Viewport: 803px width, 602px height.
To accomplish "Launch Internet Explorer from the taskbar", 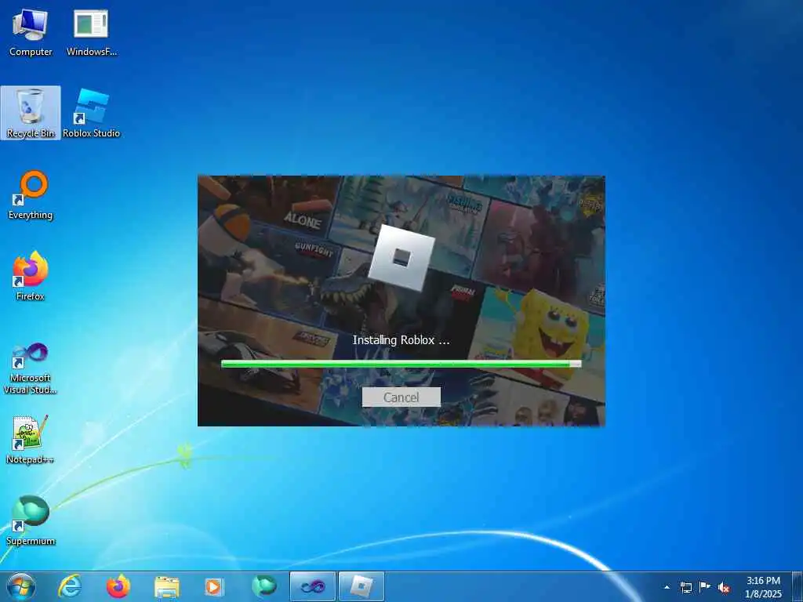I will (70, 586).
